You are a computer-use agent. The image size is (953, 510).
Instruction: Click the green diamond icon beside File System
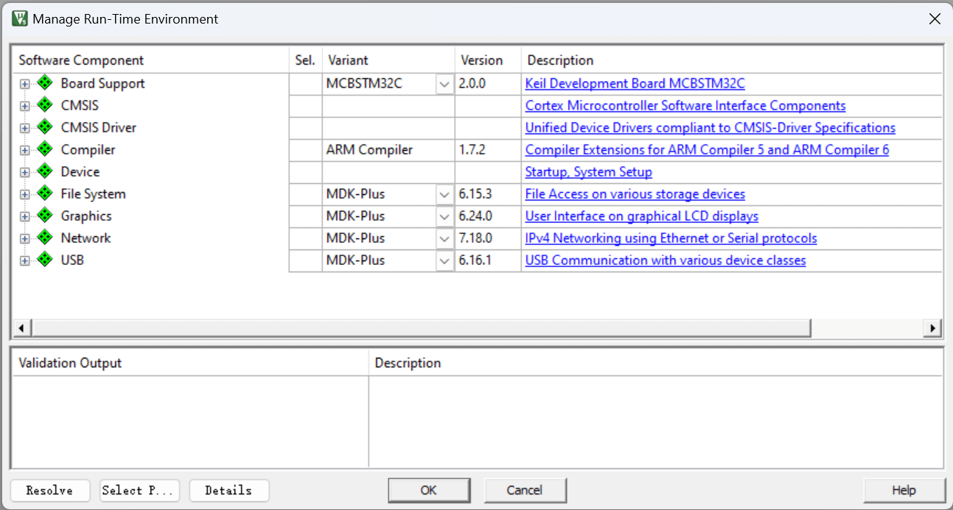[46, 194]
